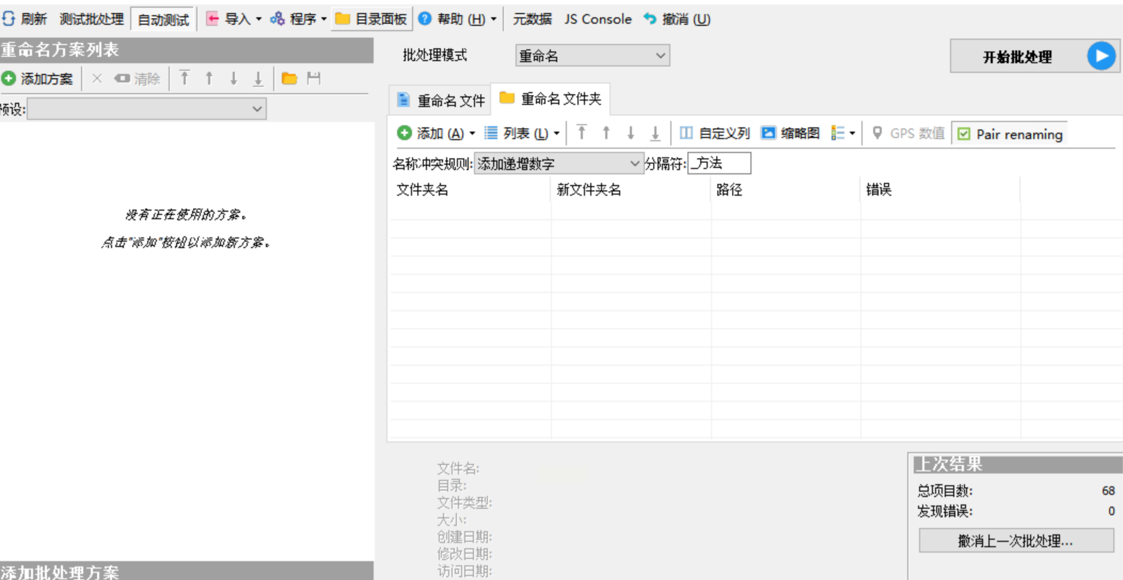Open the batch mode dropdown
1123x580 pixels.
pos(592,56)
